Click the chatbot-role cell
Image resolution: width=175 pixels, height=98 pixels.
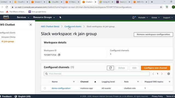tap(130, 88)
